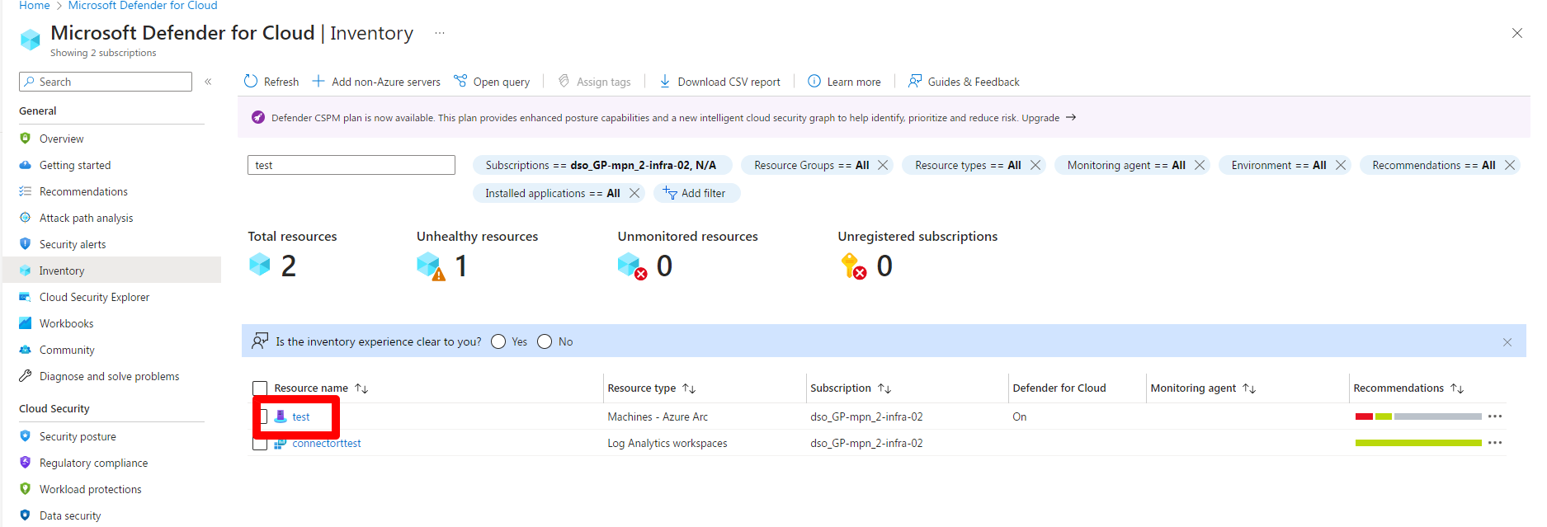Click the Download CSV report arrow icon

click(x=665, y=81)
